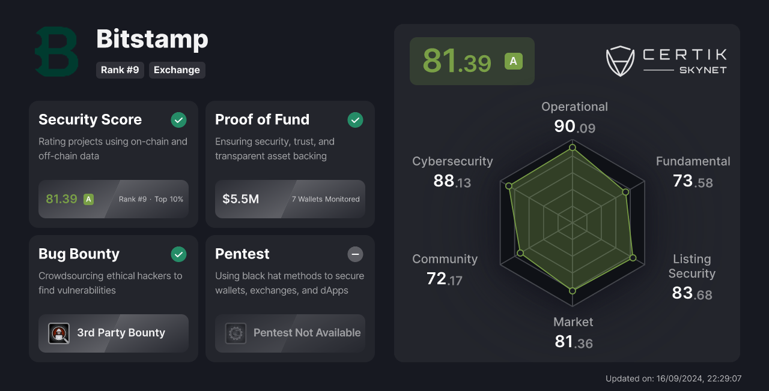The image size is (769, 391).
Task: Click the Proof of Fund verification checkmark
Action: click(355, 120)
